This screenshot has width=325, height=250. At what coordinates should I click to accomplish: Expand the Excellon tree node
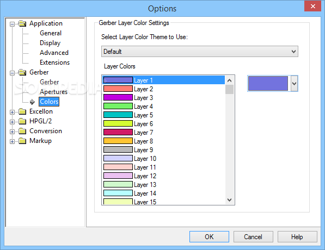(12, 112)
